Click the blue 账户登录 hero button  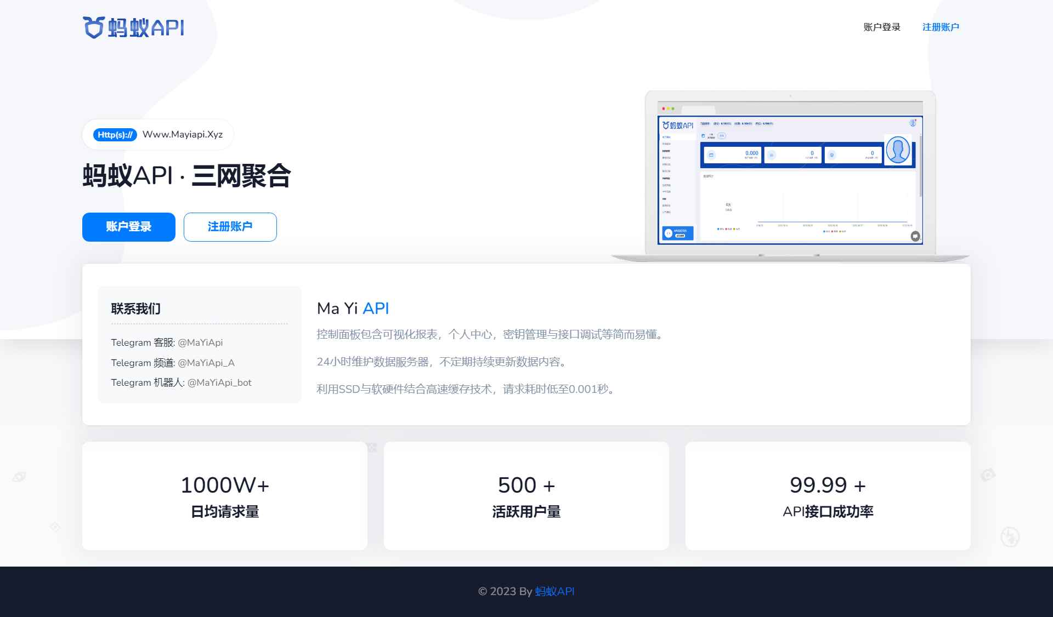coord(128,227)
